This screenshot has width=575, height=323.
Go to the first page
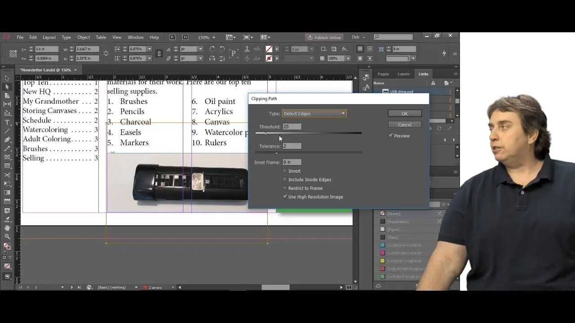tap(21, 287)
